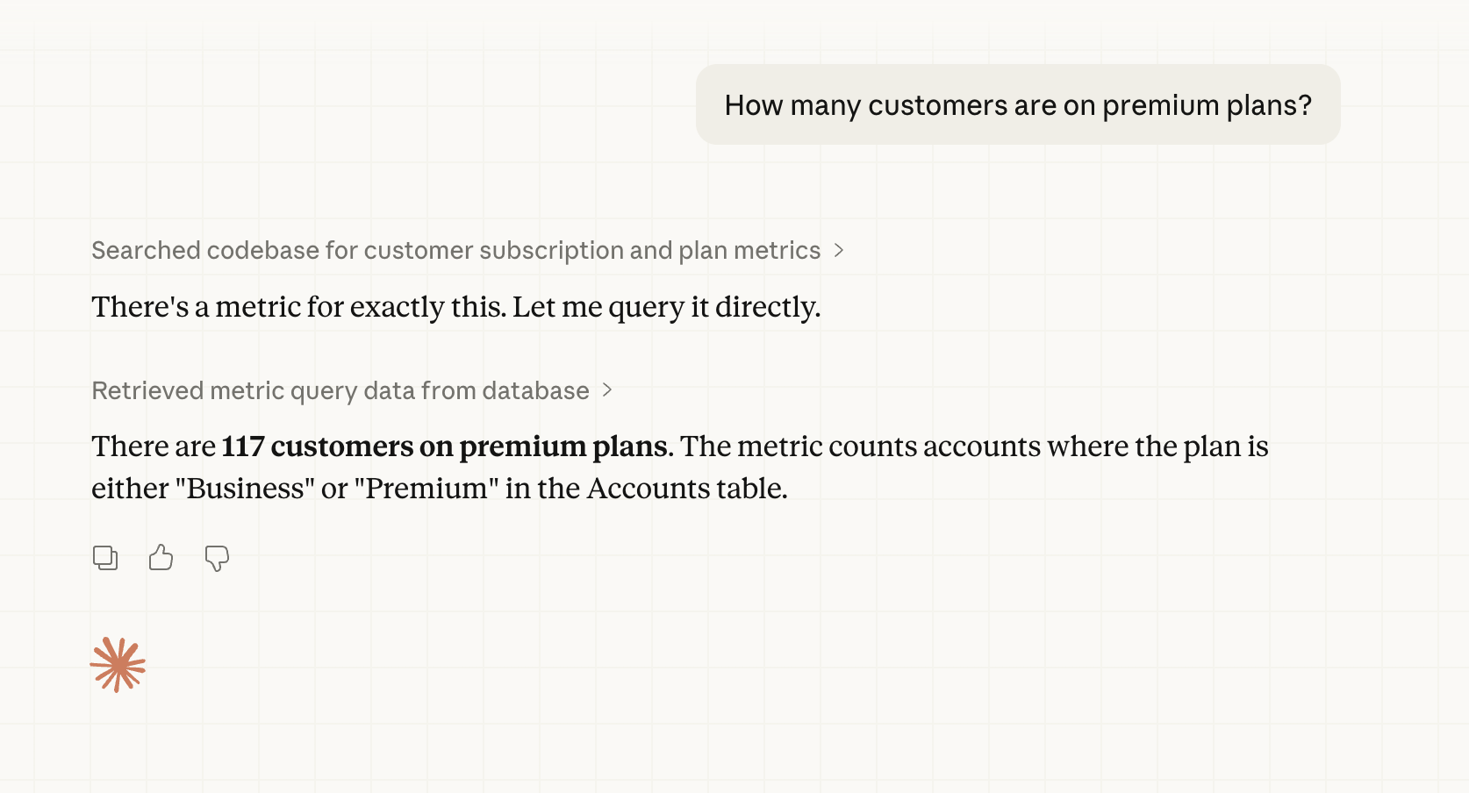
Task: Copy the assistant's response to clipboard
Action: 105,558
